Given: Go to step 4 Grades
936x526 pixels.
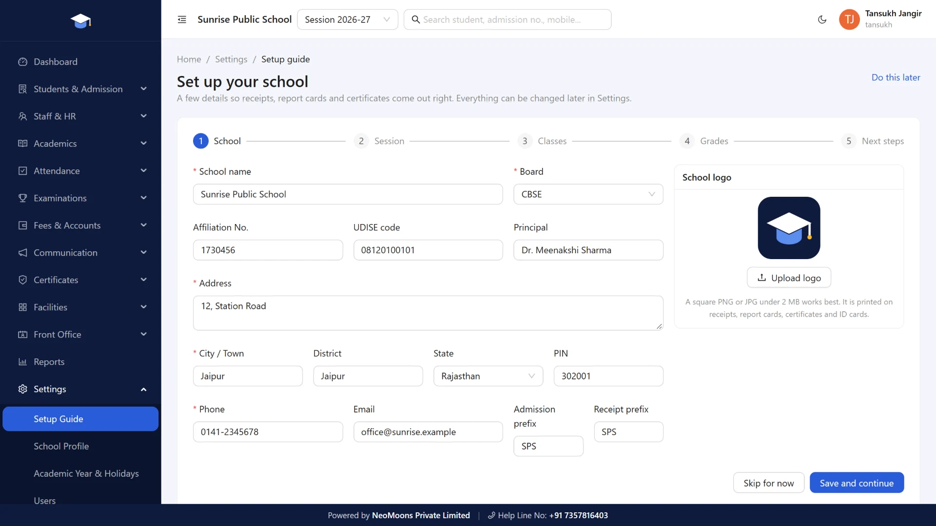Looking at the screenshot, I should point(704,141).
